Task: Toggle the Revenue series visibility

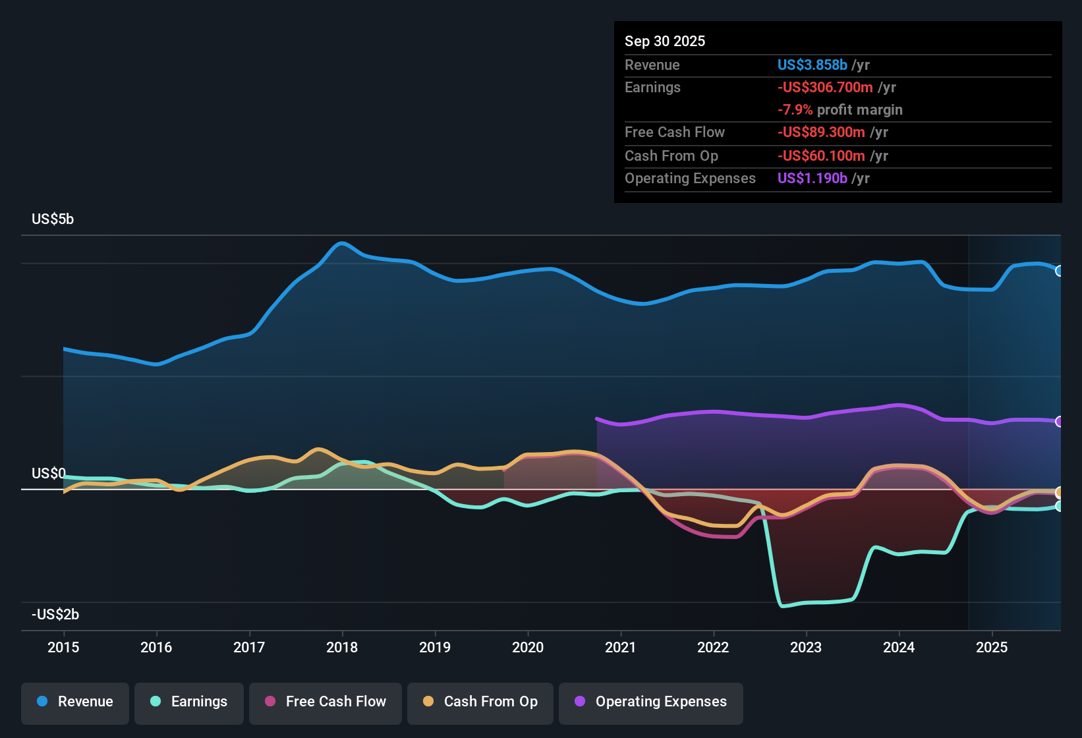Action: click(x=74, y=702)
